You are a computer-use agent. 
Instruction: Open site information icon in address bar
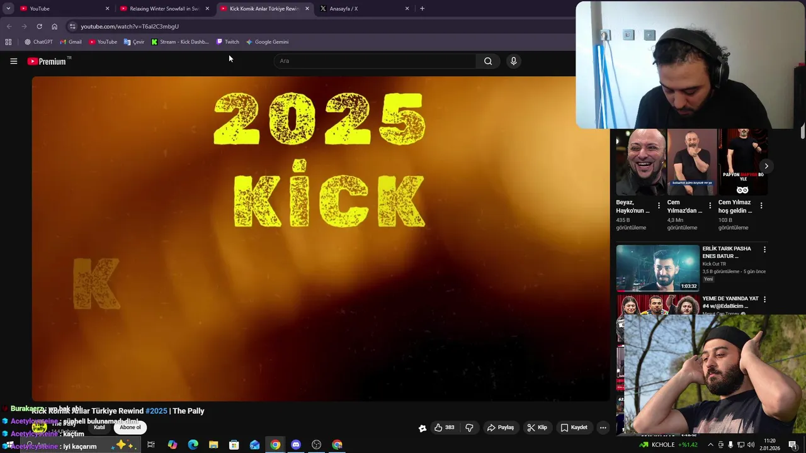pos(72,26)
